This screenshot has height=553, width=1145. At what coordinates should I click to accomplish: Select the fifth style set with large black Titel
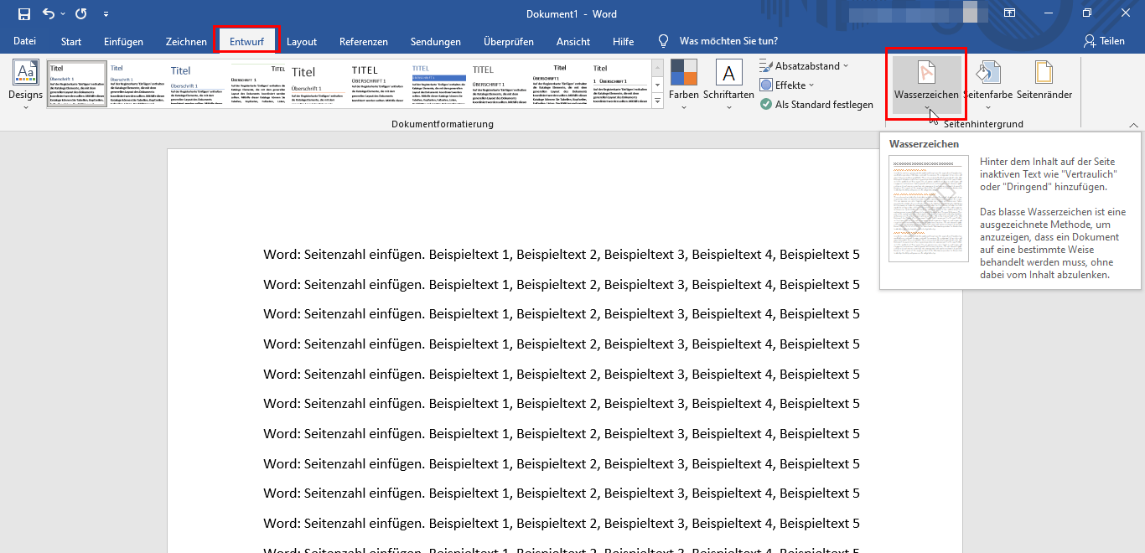[319, 83]
